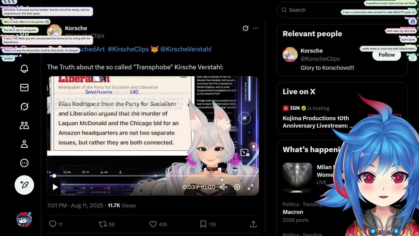Viewport: 419px width, 236px height.
Task: Repost the tweet with 56 reposts
Action: (x=107, y=224)
